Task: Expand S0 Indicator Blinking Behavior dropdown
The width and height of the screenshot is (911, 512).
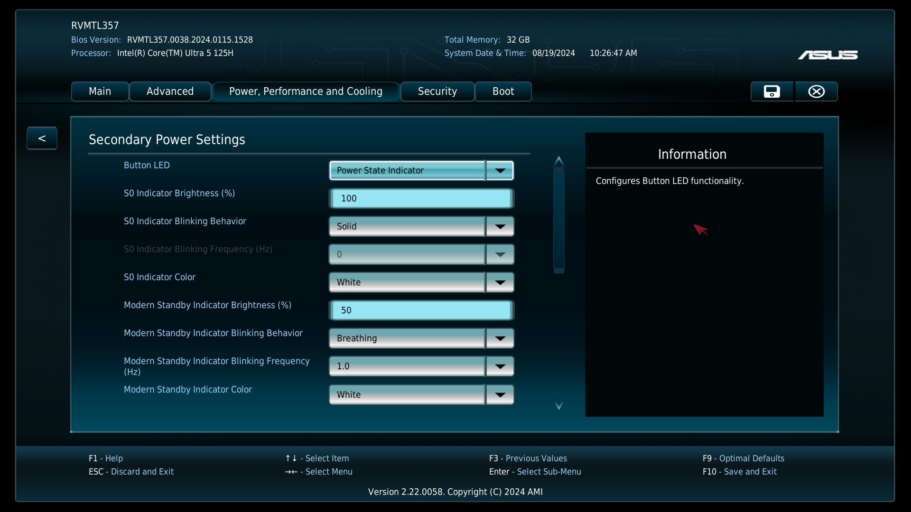Action: (500, 227)
